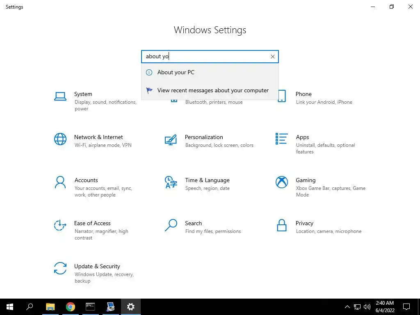Screen dimensions: 420x315
Task: Open the Time & Language icon
Action: pos(171,182)
